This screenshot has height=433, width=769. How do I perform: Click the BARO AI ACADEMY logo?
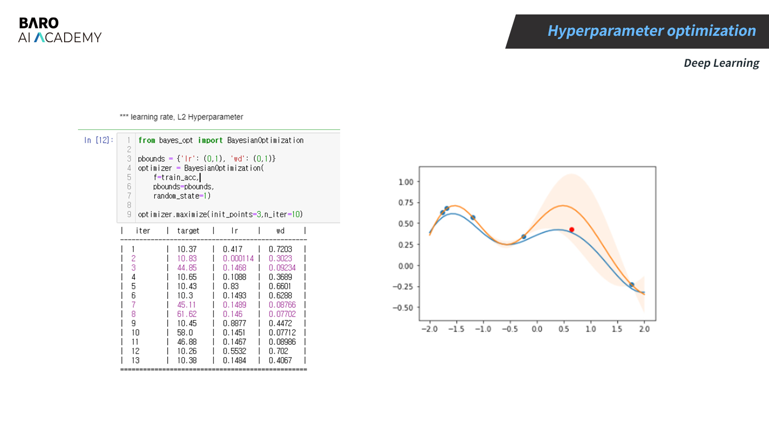pyautogui.click(x=59, y=30)
